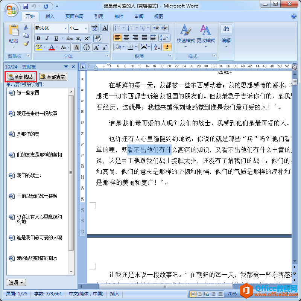
Task: Toggle Center paragraph alignment
Action: point(126,38)
